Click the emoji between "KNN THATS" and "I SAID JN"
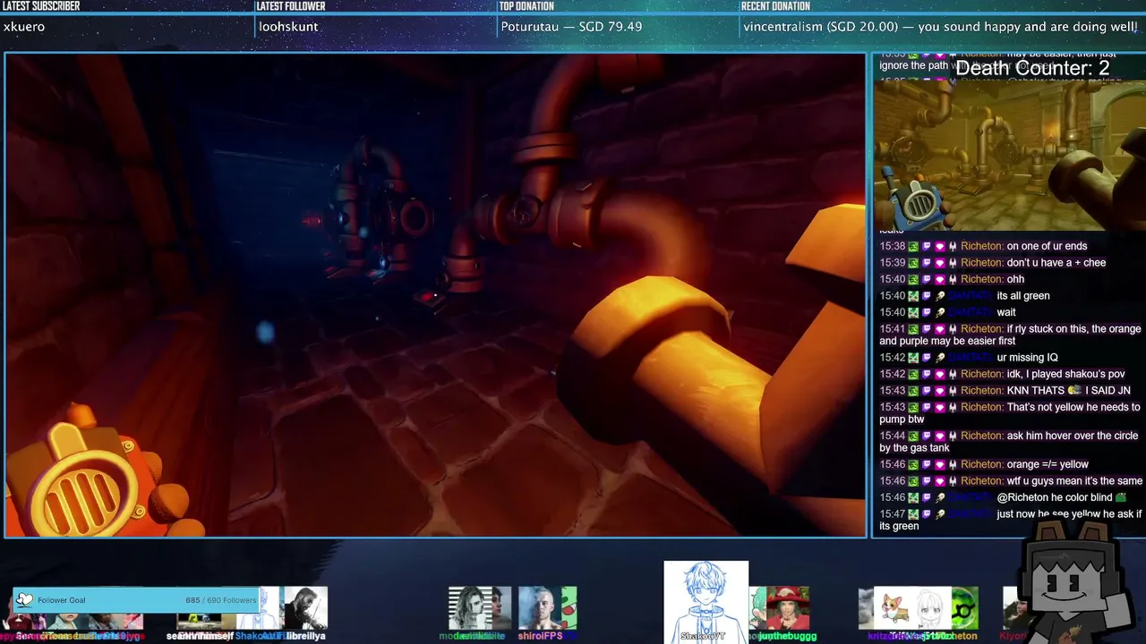Image resolution: width=1146 pixels, height=644 pixels. [1074, 391]
